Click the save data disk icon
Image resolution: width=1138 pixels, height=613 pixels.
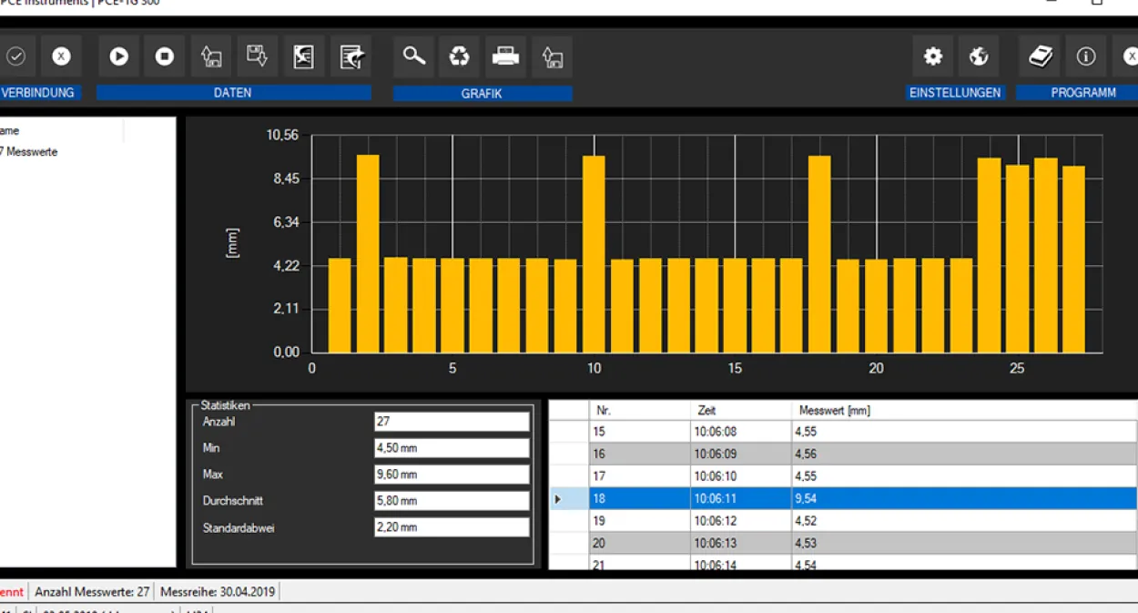(x=258, y=56)
